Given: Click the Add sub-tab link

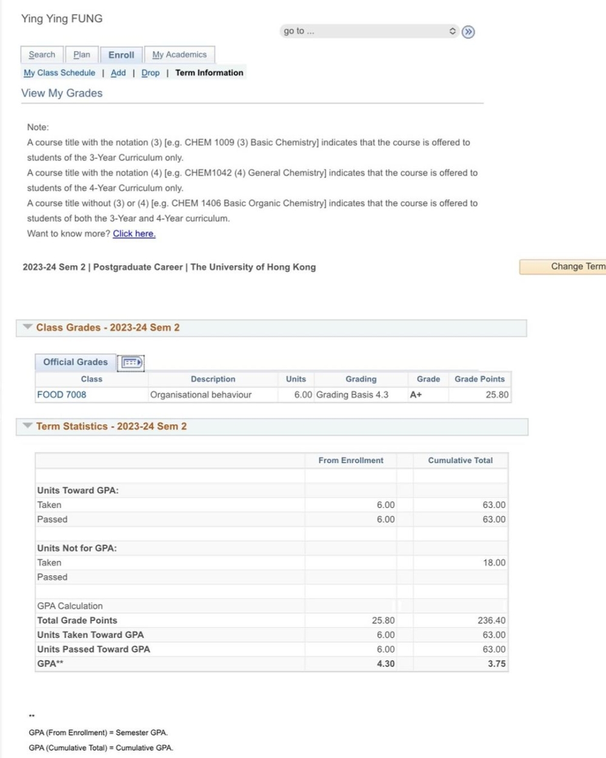Looking at the screenshot, I should click(x=118, y=73).
